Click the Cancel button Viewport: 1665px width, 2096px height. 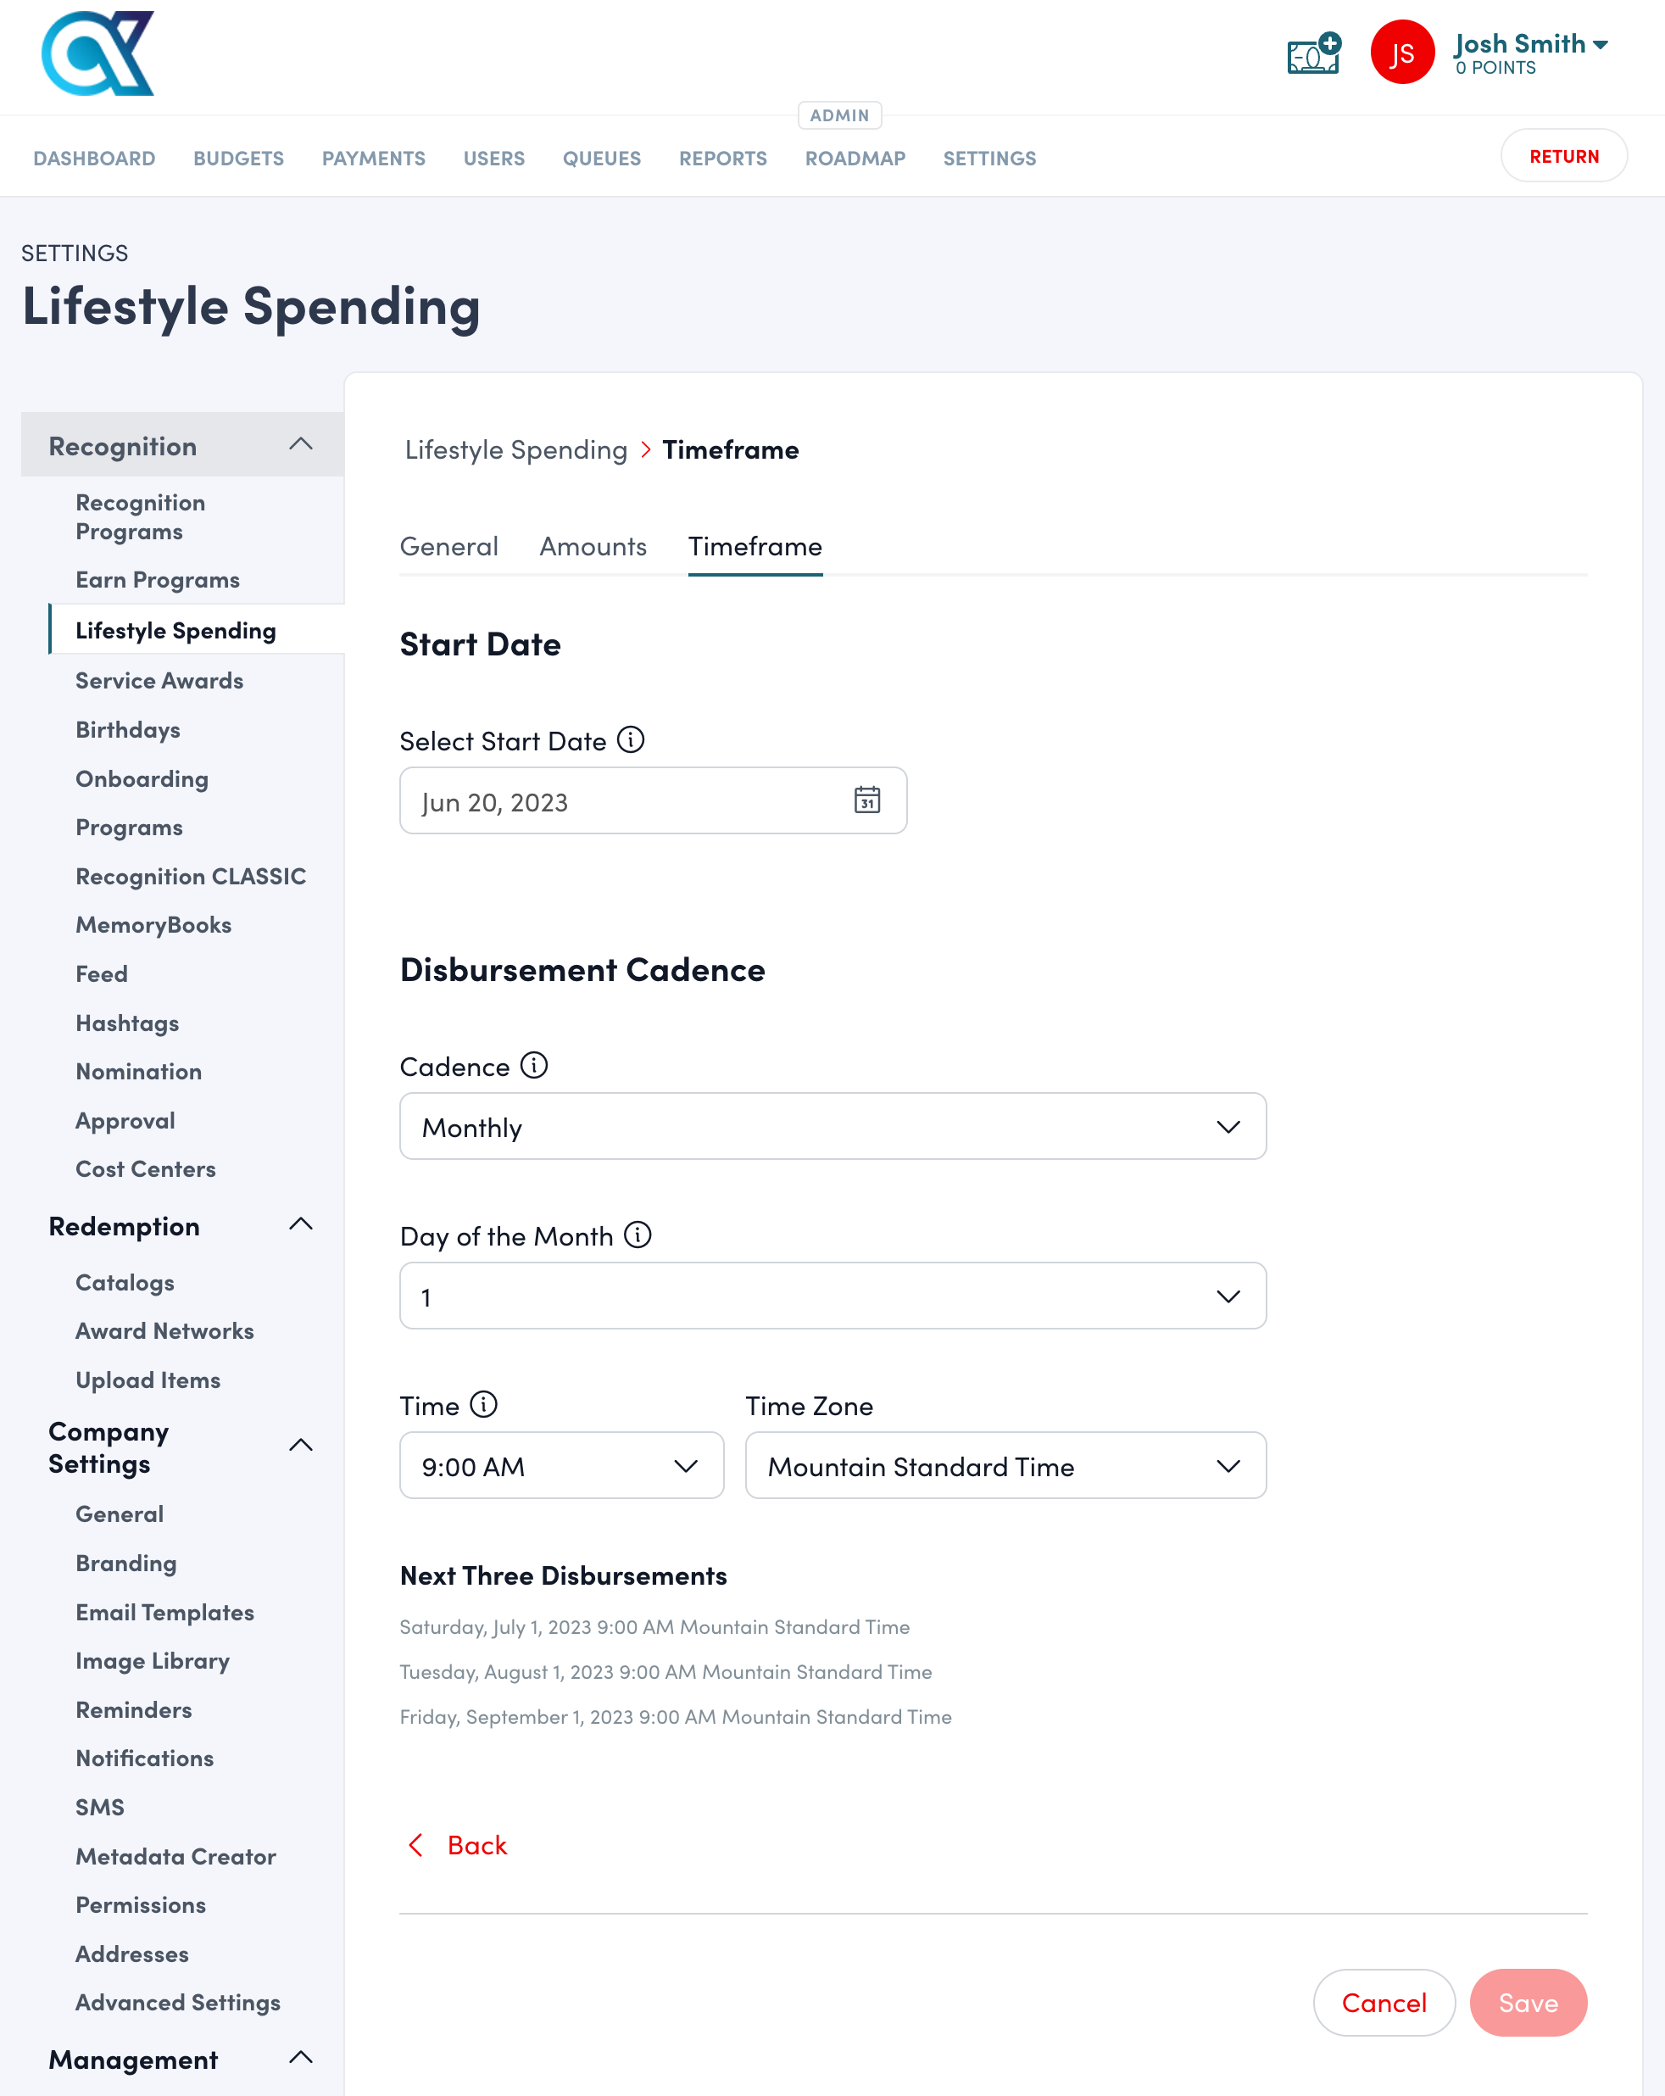pos(1384,2003)
